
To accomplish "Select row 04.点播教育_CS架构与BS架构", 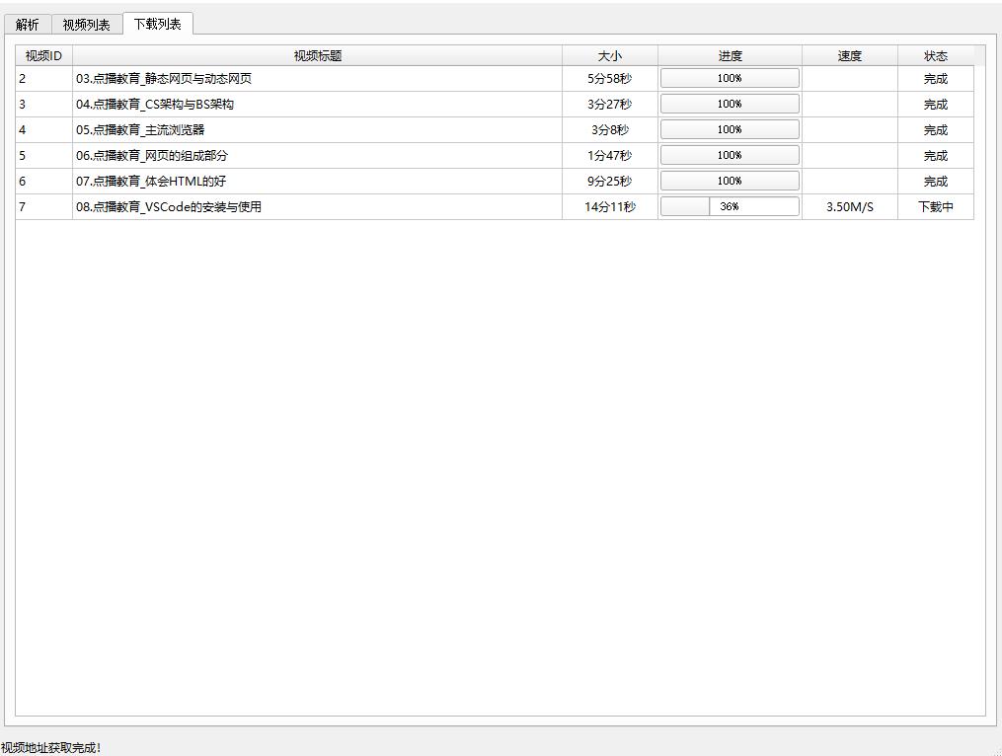I will [495, 105].
